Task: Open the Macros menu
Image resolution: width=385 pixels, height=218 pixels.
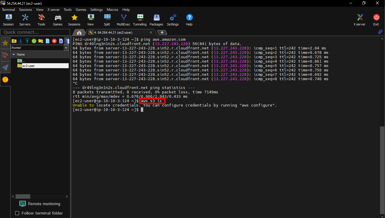Action: (x=113, y=10)
